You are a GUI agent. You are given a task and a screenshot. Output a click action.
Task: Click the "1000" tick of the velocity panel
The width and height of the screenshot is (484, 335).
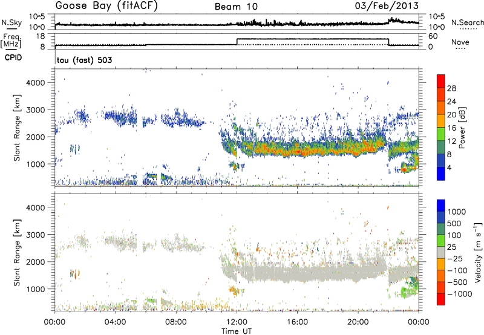35,289
